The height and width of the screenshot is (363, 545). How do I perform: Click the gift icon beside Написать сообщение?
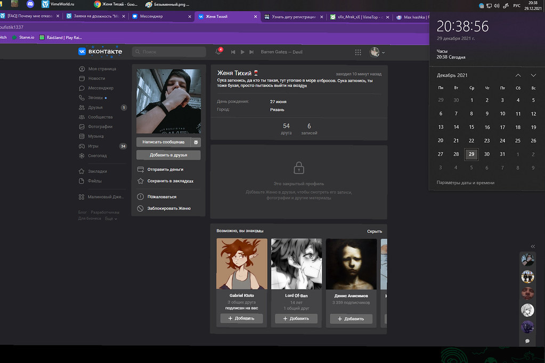pyautogui.click(x=196, y=142)
